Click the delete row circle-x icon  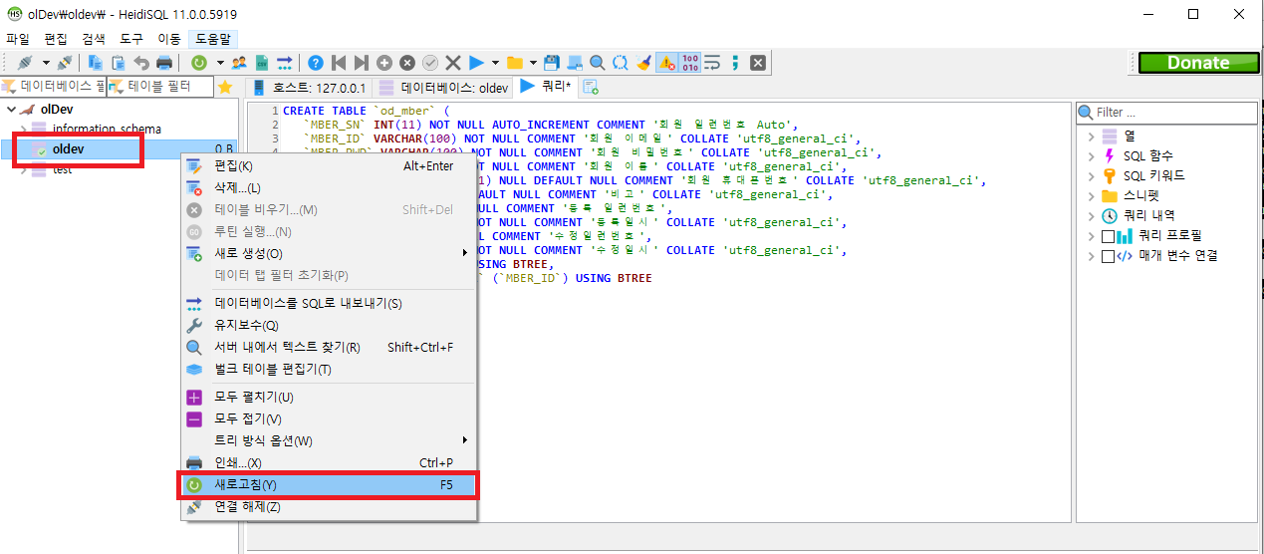(407, 62)
